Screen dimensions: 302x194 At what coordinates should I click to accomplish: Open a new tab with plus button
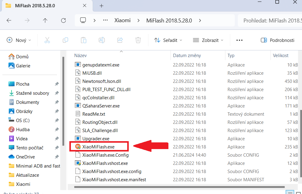click(101, 6)
